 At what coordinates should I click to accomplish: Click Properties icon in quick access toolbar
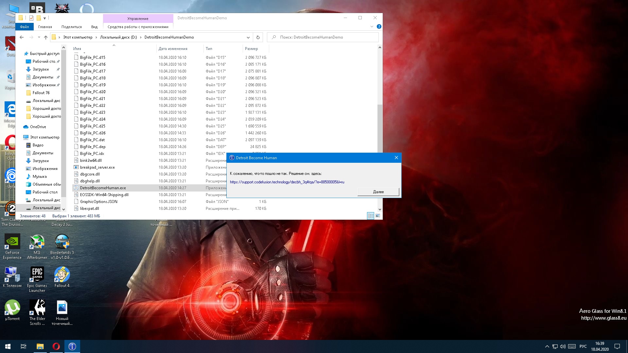(x=31, y=18)
